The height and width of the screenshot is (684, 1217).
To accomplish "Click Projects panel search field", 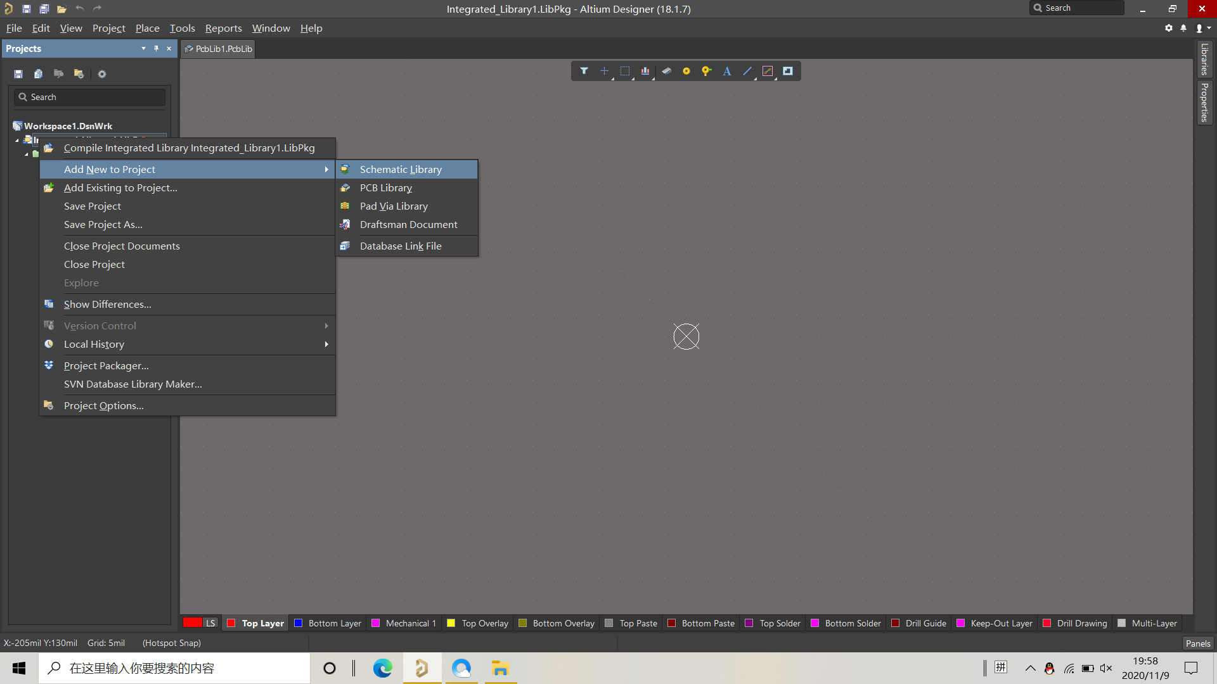I will [89, 97].
